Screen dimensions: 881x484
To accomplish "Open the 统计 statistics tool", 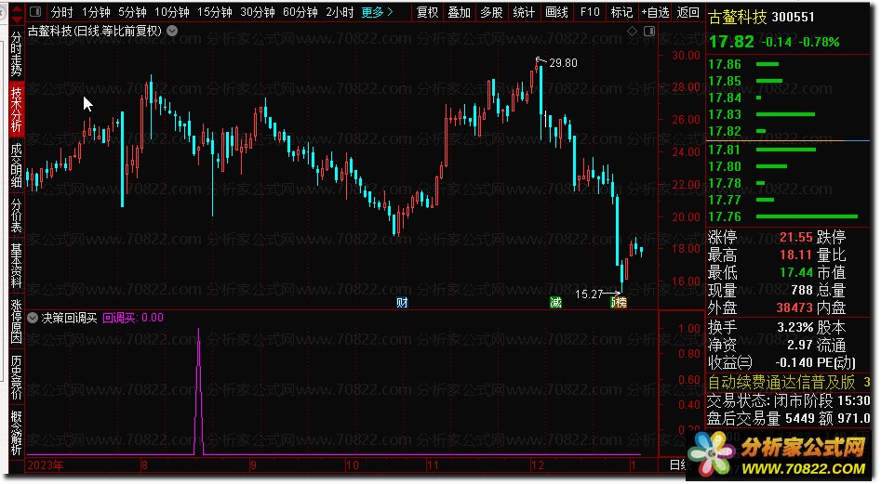I will point(524,12).
